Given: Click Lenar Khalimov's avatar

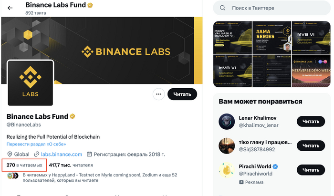Looking at the screenshot, I should (226, 122).
